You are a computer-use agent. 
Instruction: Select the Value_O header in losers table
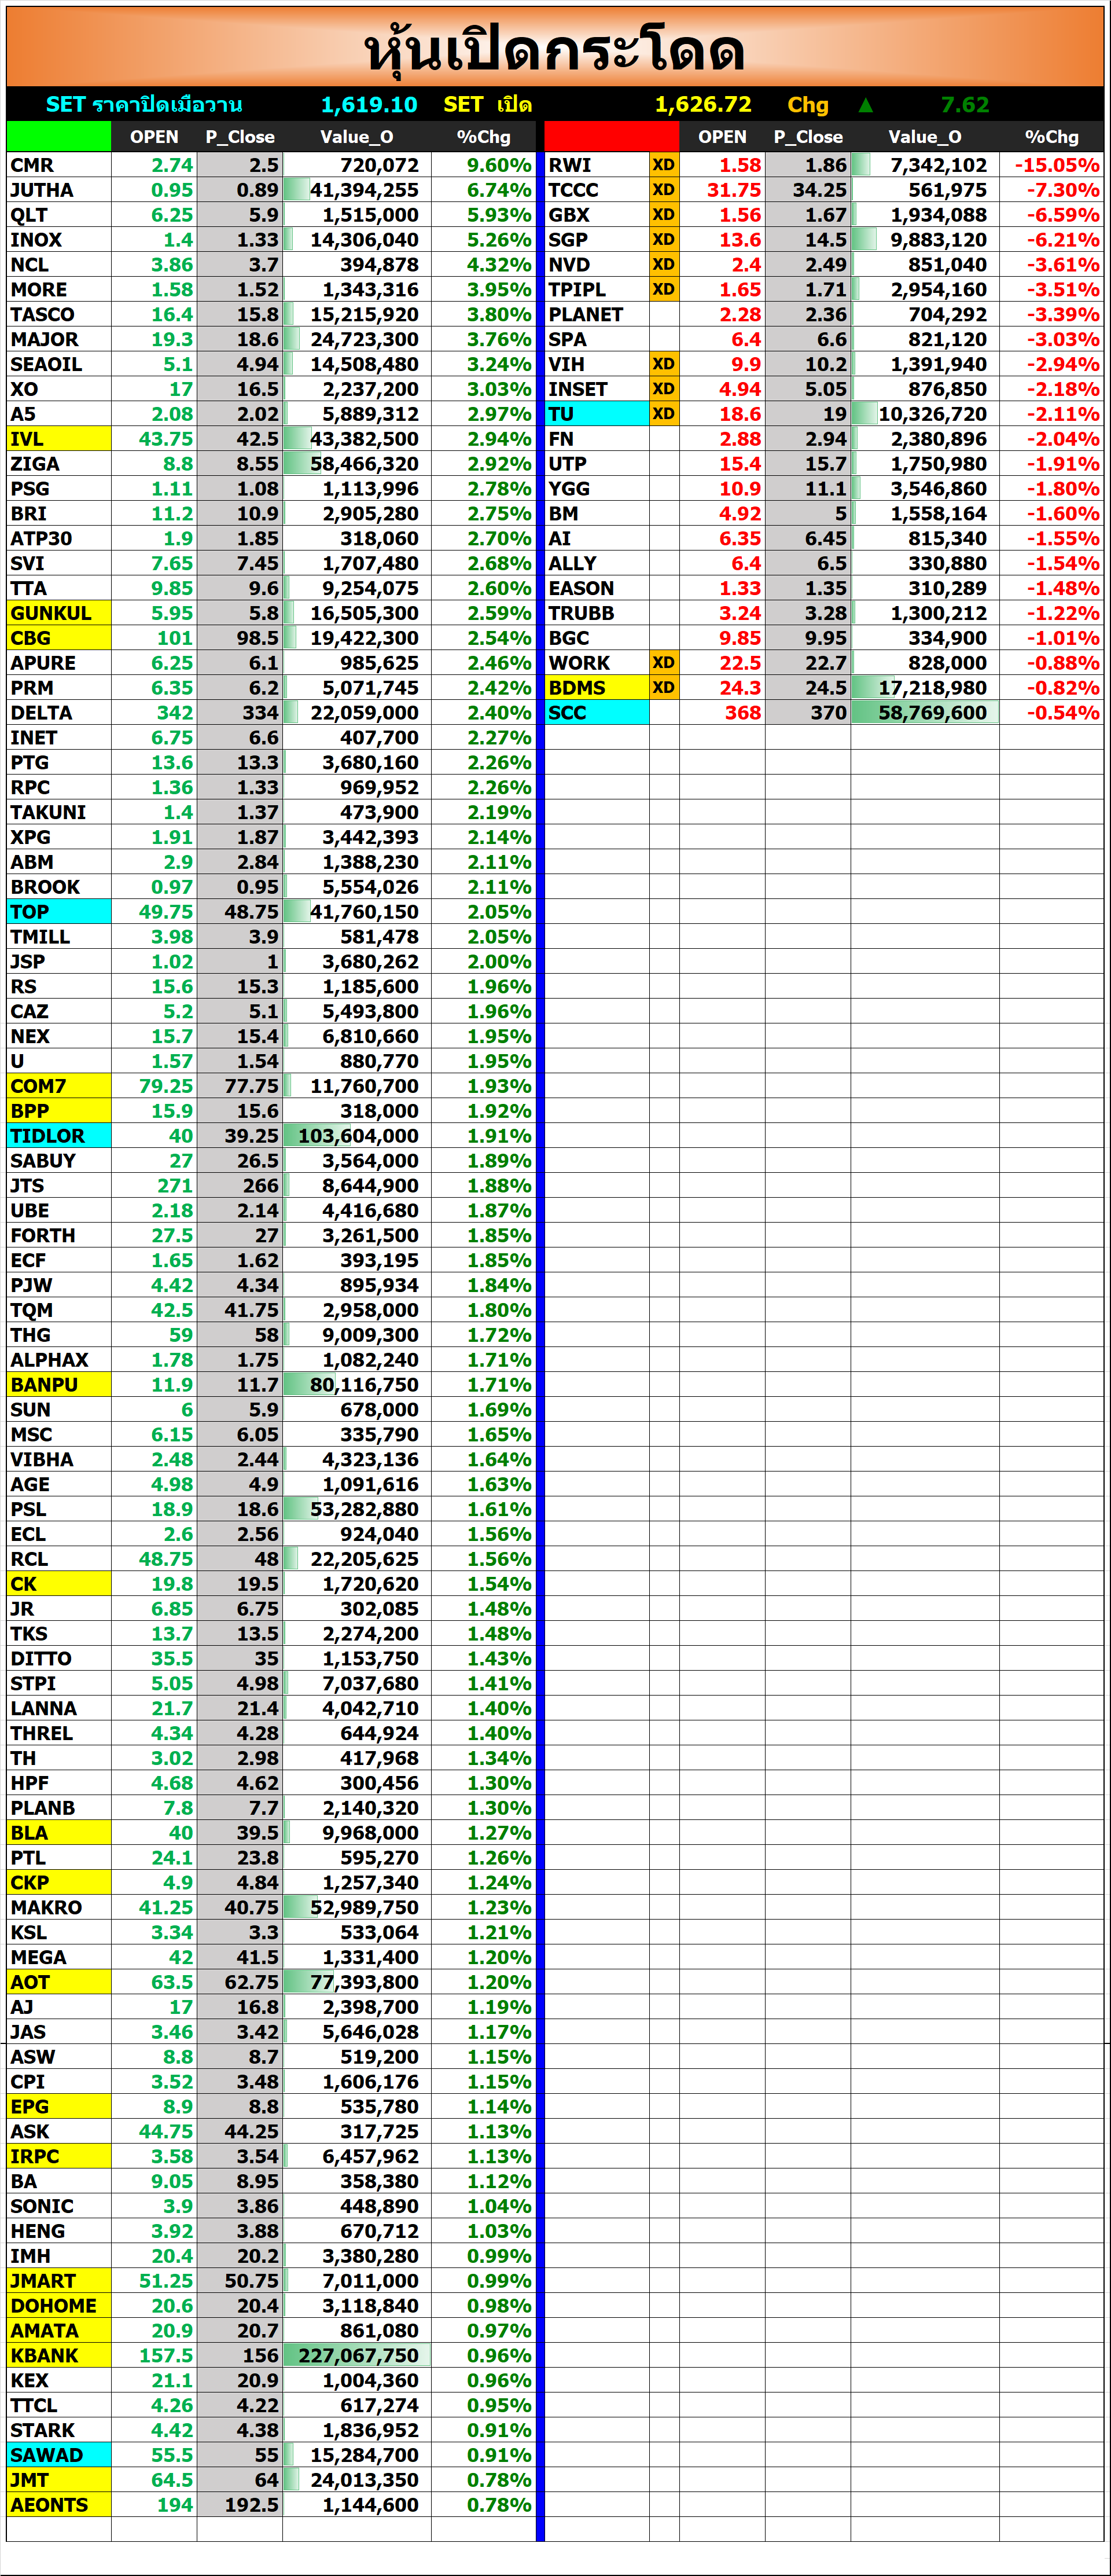(x=924, y=137)
